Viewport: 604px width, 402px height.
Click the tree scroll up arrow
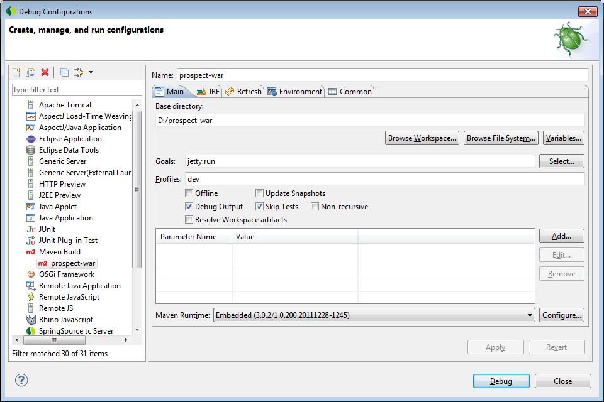point(137,105)
